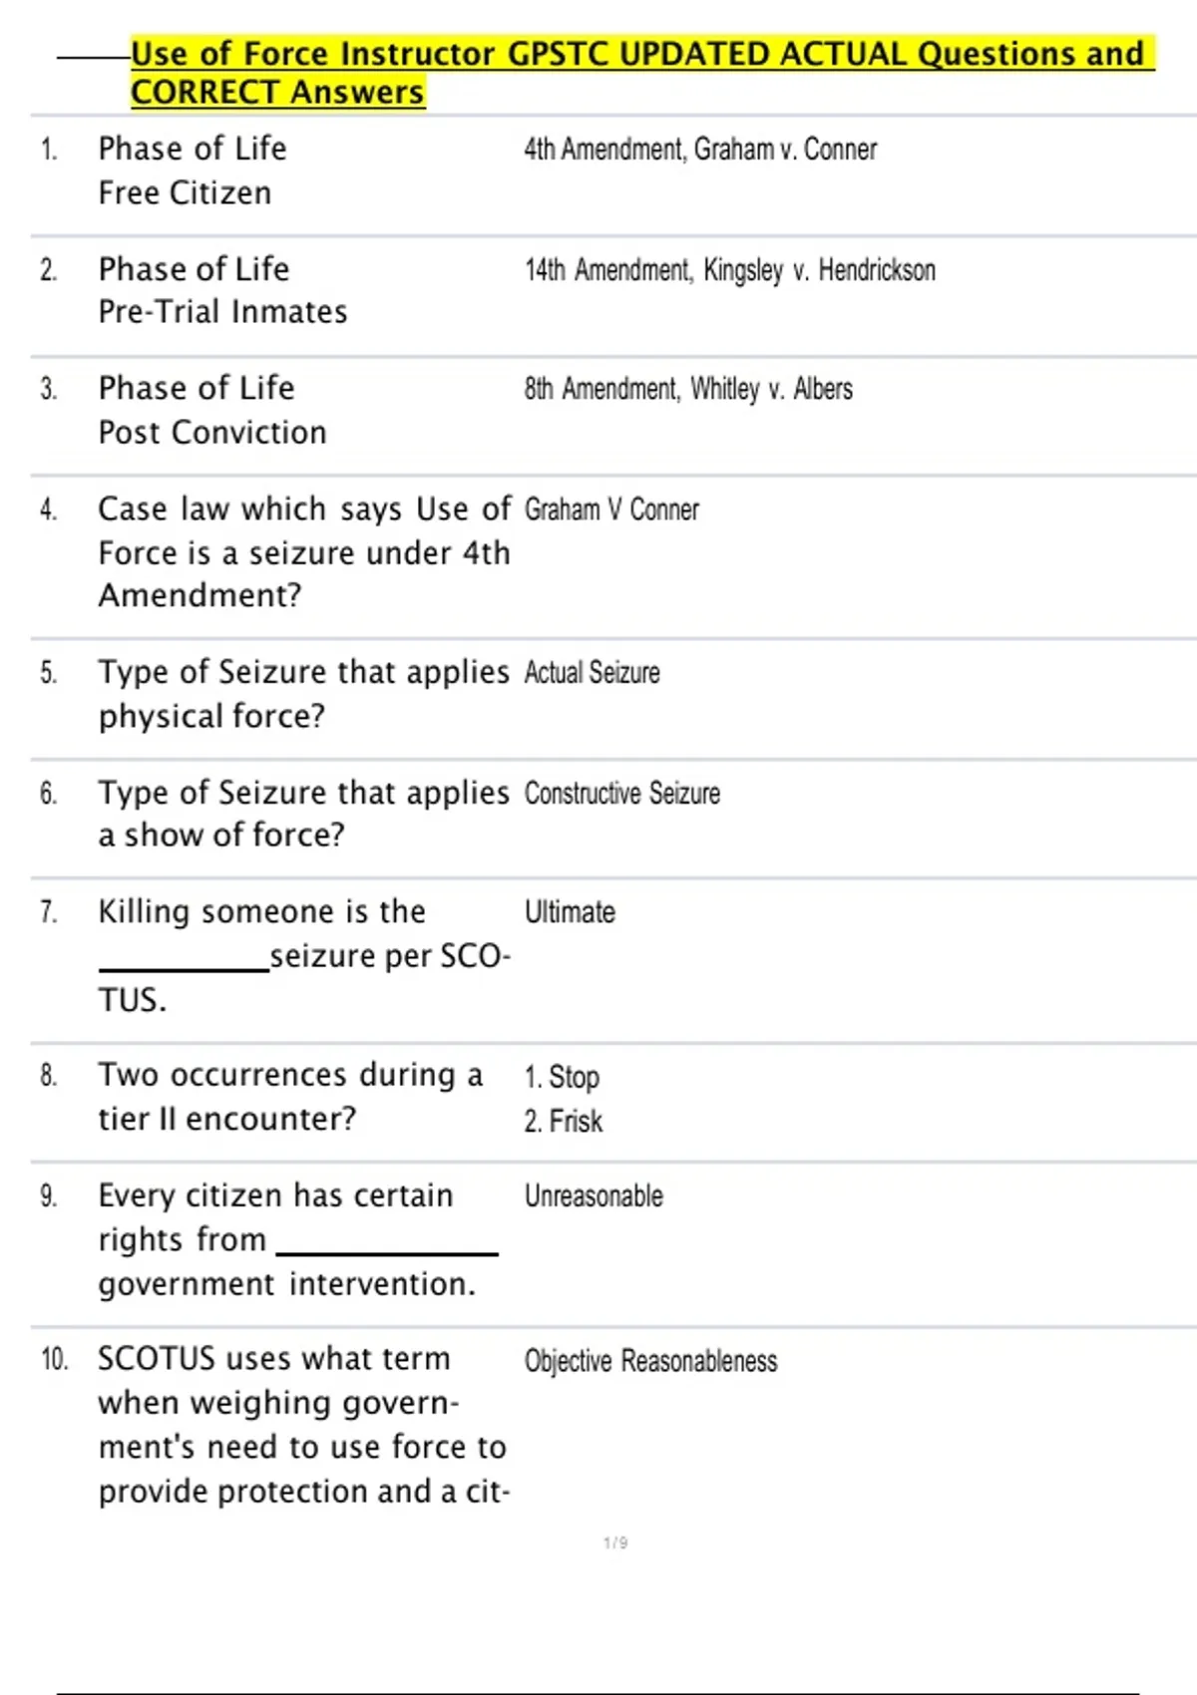1197x1695 pixels.
Task: Click the 'Objective Reasonableness' answer
Action: coord(650,1361)
